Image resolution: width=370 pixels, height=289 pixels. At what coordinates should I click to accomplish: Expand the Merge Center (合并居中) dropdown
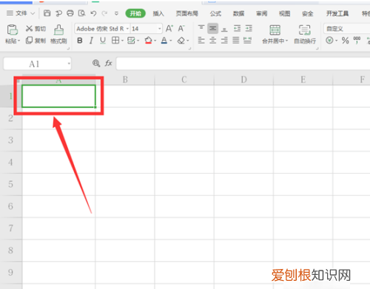pos(286,41)
